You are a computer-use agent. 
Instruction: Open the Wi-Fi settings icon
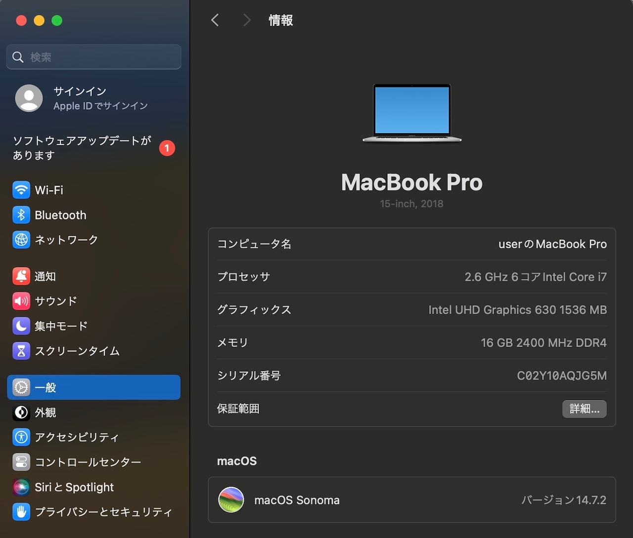point(21,190)
